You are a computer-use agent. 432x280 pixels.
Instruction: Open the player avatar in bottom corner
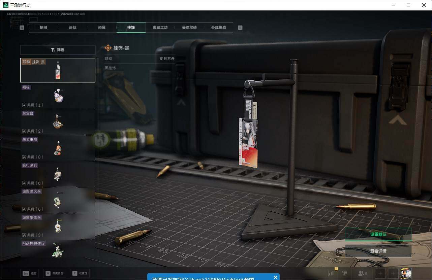tap(406, 273)
